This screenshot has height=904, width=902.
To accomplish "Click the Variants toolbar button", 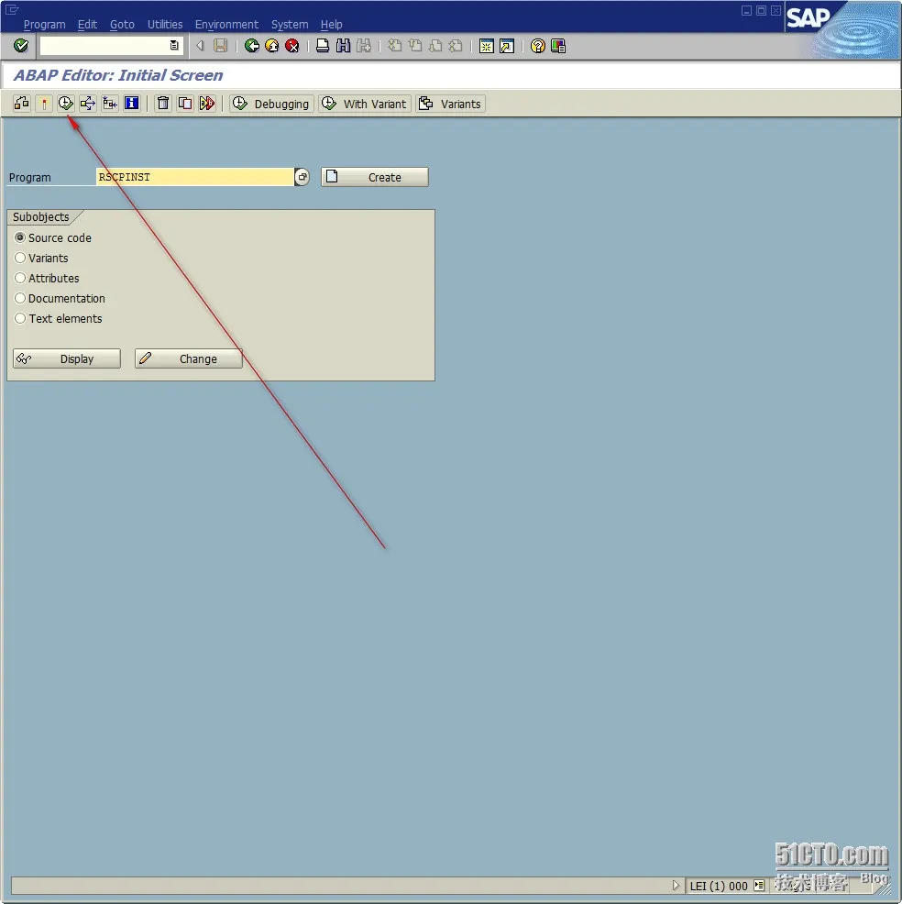I will tap(451, 104).
